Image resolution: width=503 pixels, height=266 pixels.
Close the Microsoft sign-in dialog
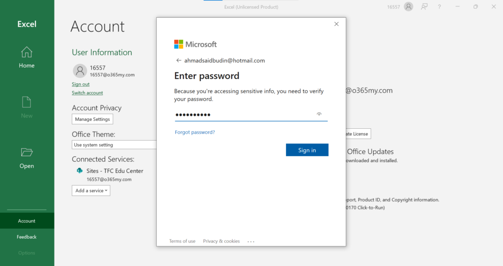coord(336,24)
